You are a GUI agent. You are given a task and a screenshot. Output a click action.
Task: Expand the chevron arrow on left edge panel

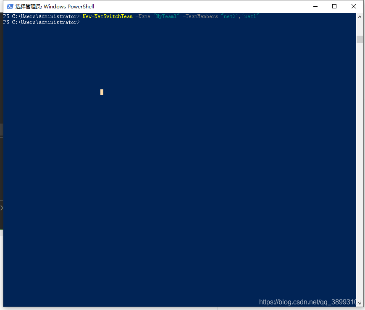[2, 208]
